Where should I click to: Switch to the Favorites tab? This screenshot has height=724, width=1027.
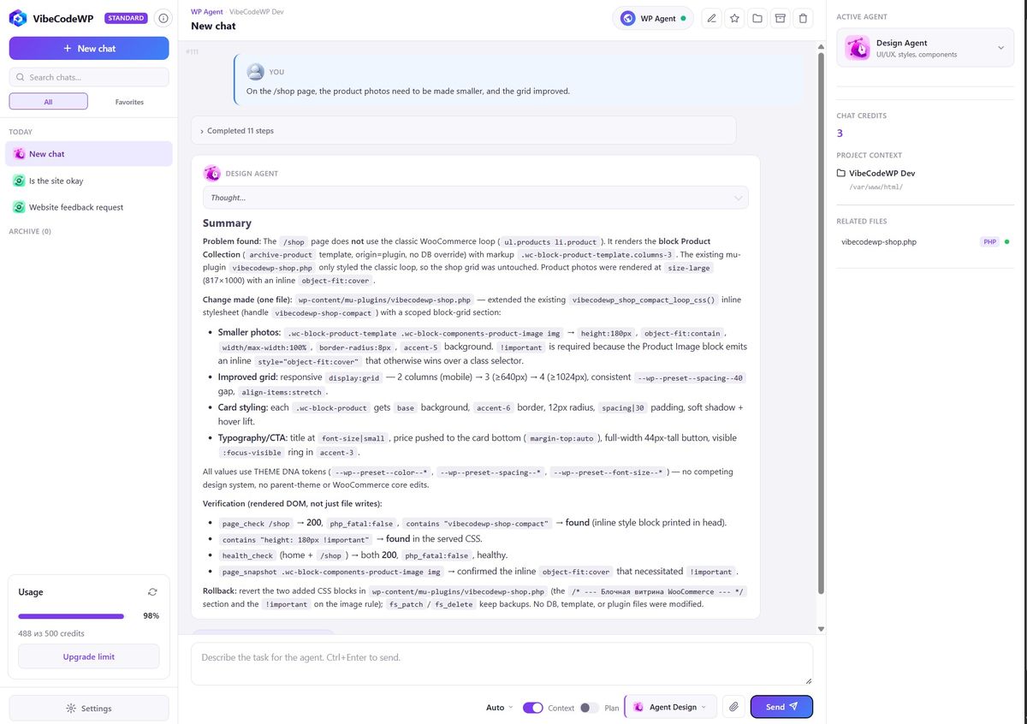point(129,102)
